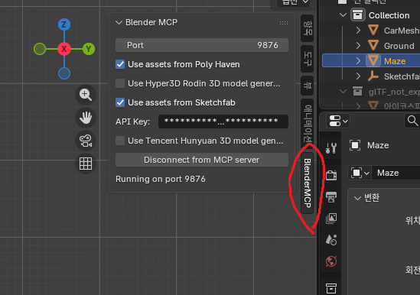The width and height of the screenshot is (420, 295).
Task: Enable Use Hyper3D Rodin 3D model checkbox
Action: [x=120, y=83]
